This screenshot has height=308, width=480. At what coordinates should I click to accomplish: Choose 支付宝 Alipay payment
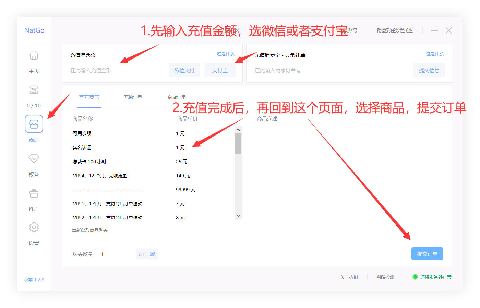click(x=220, y=70)
